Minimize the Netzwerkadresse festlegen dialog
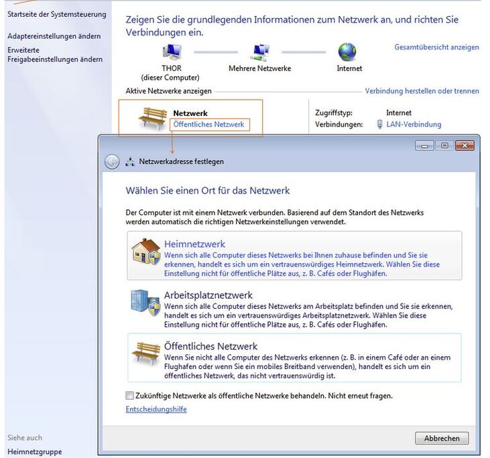This screenshot has height=458, width=490. click(x=424, y=145)
